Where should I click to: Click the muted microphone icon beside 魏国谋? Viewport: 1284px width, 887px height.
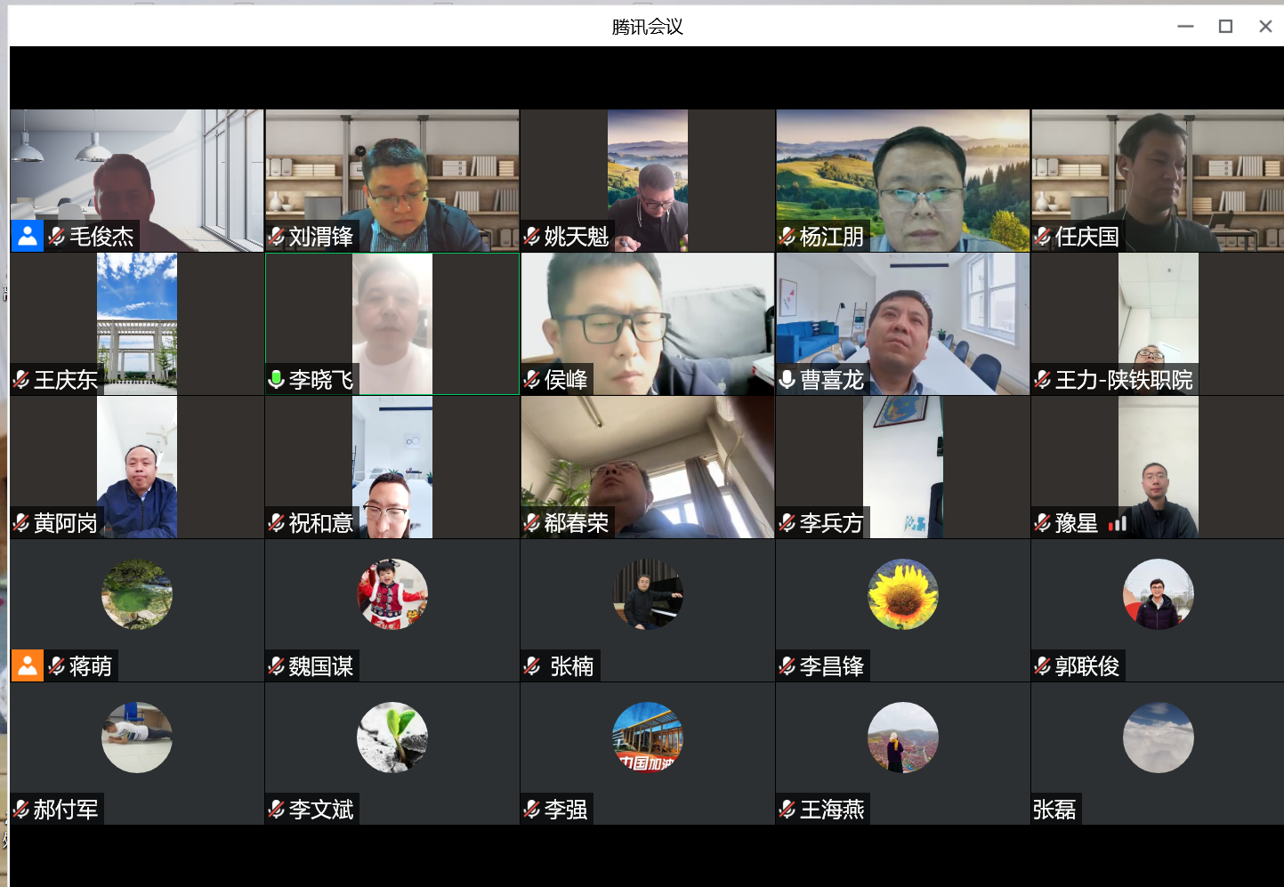click(x=277, y=666)
